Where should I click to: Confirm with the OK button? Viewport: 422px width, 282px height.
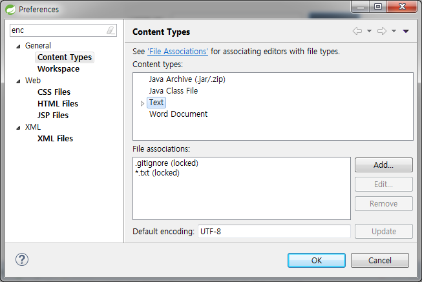(317, 260)
